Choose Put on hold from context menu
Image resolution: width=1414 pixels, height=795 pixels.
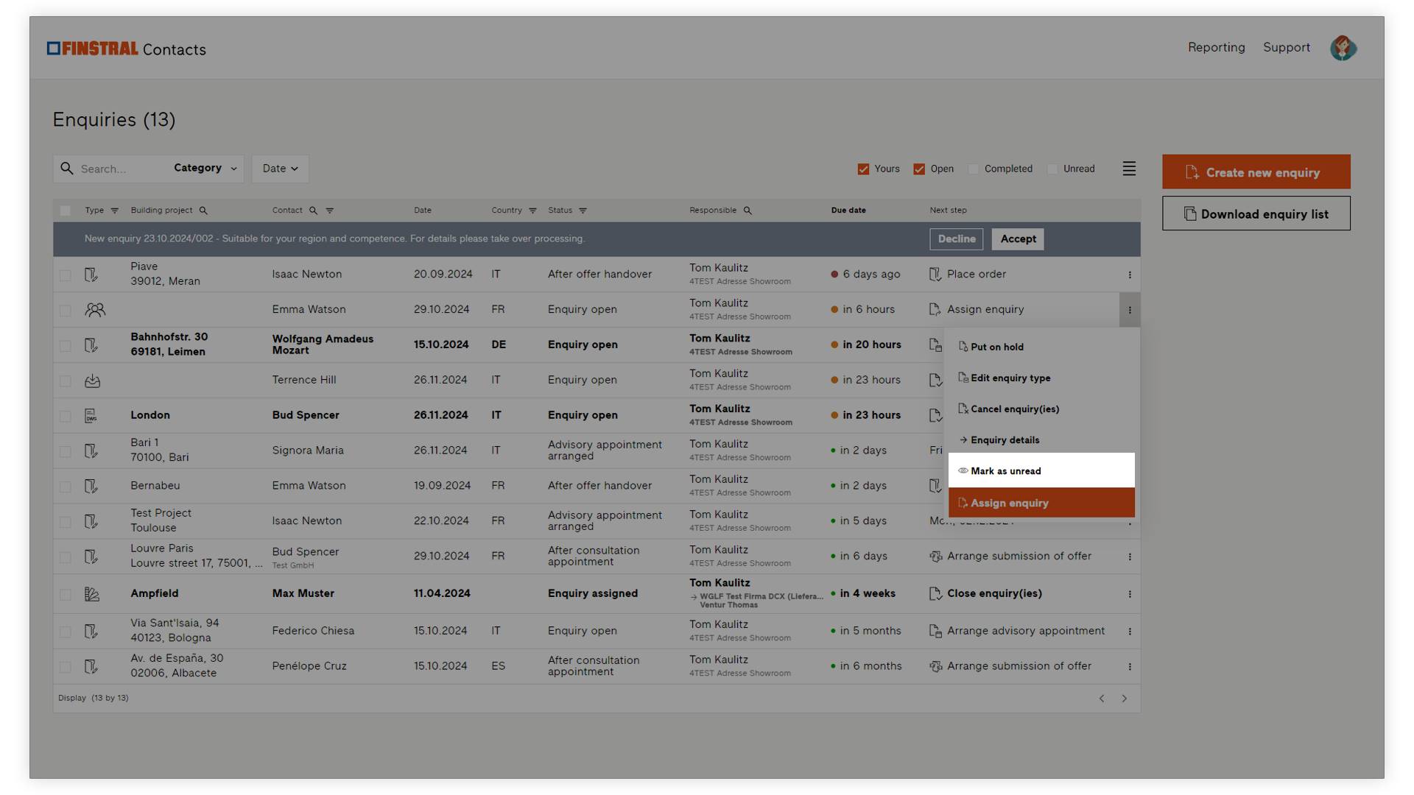996,347
